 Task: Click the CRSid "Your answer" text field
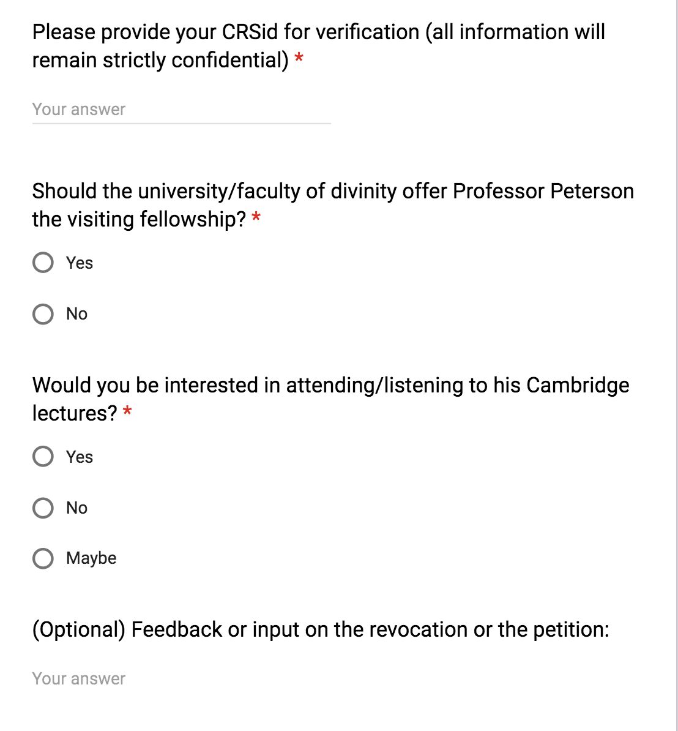pyautogui.click(x=181, y=110)
